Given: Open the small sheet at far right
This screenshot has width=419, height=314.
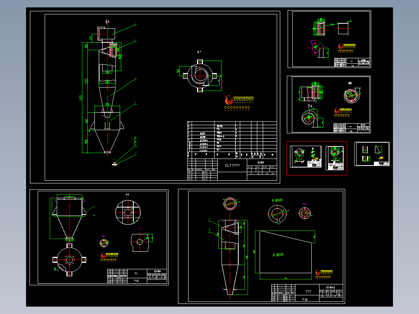Looking at the screenshot, I should pyautogui.click(x=372, y=154).
